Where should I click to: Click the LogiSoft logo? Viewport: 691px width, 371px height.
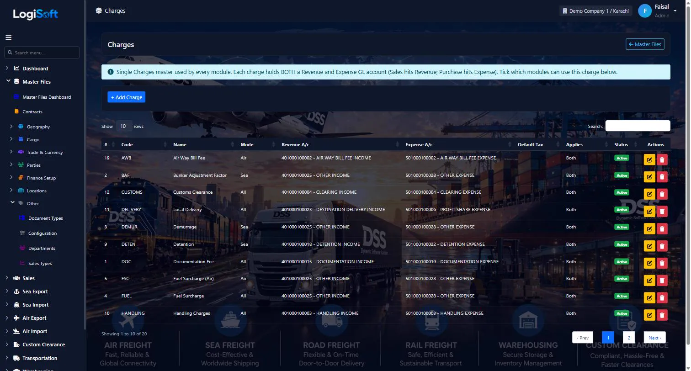pyautogui.click(x=35, y=14)
